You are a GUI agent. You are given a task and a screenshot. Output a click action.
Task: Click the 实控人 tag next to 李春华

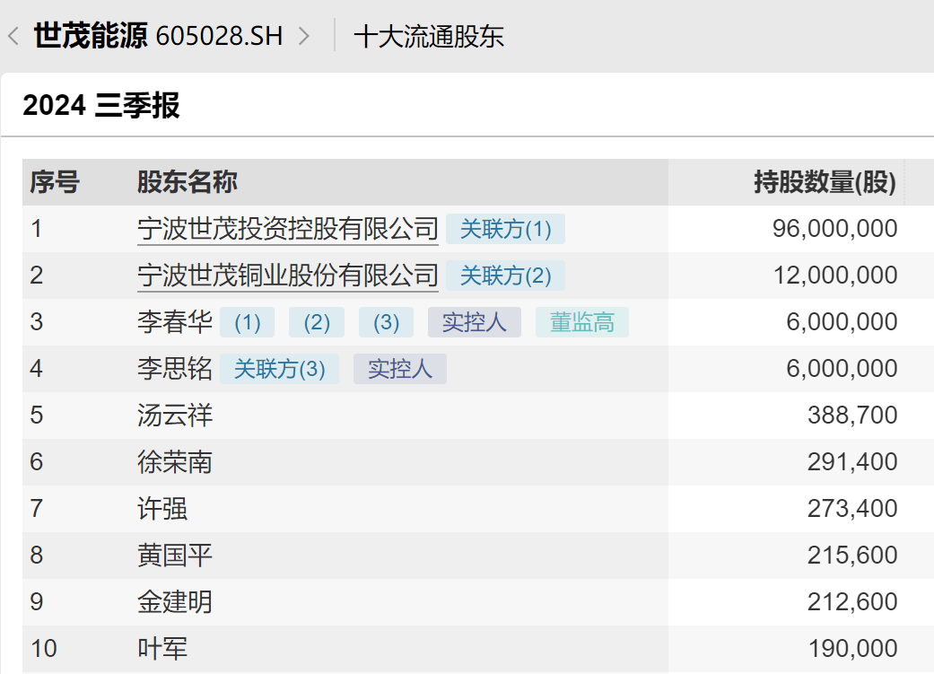click(x=474, y=321)
